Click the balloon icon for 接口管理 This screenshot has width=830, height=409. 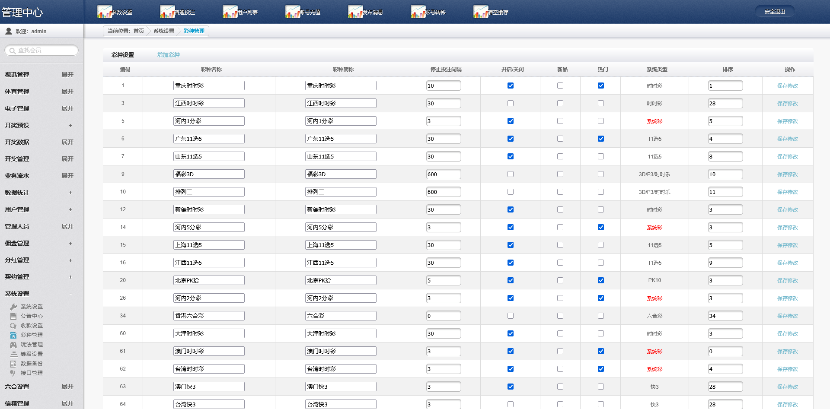pyautogui.click(x=13, y=373)
